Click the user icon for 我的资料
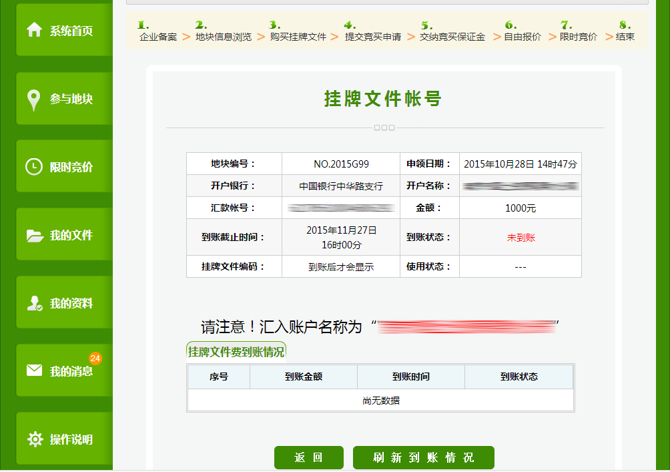The width and height of the screenshot is (670, 472). (35, 304)
